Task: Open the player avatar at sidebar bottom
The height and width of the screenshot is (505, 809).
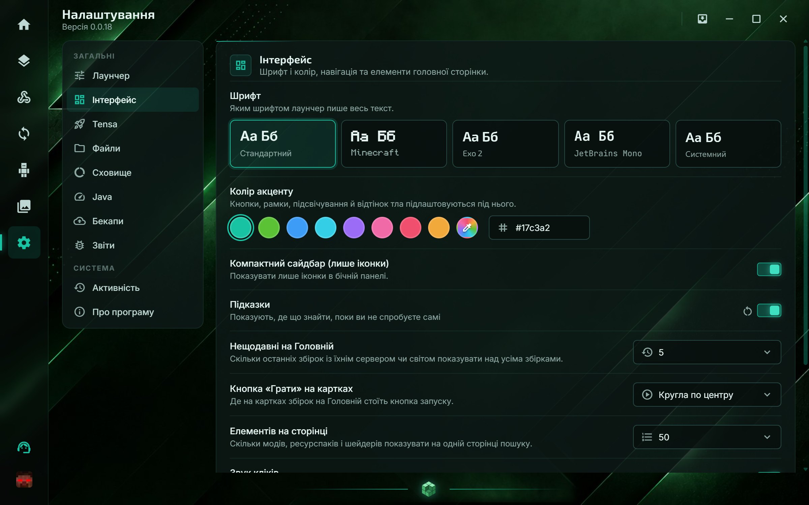Action: click(24, 479)
